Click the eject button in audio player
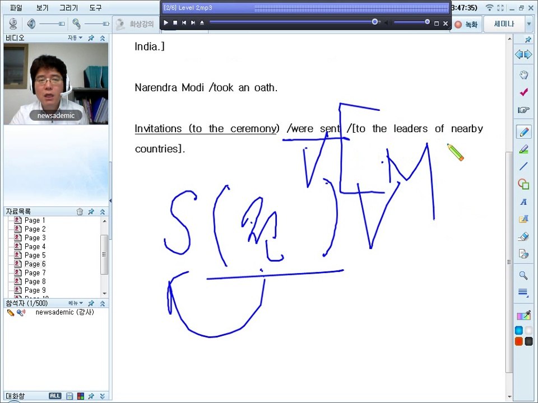This screenshot has height=403, width=538. [x=202, y=22]
